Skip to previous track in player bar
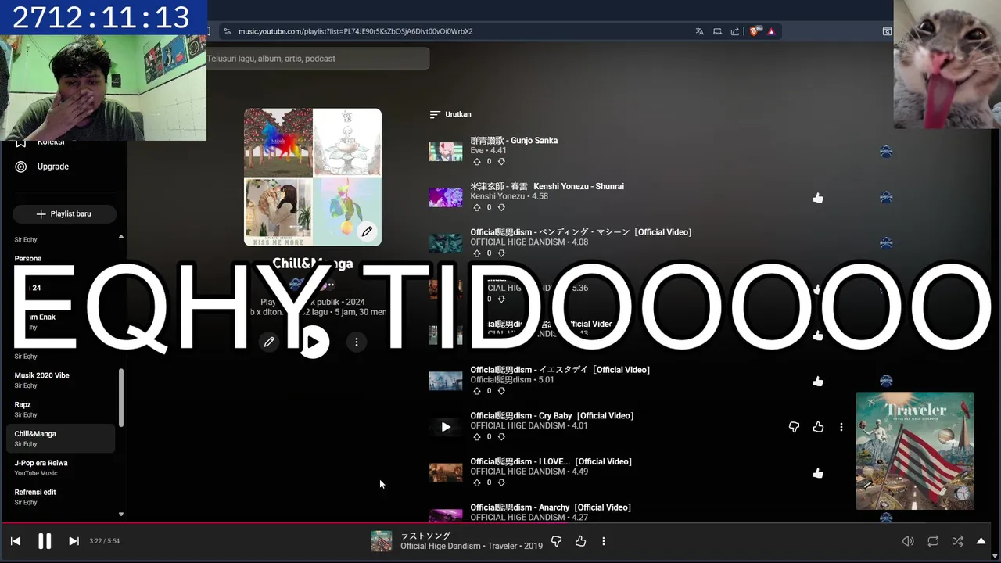Image resolution: width=1001 pixels, height=563 pixels. pyautogui.click(x=16, y=541)
